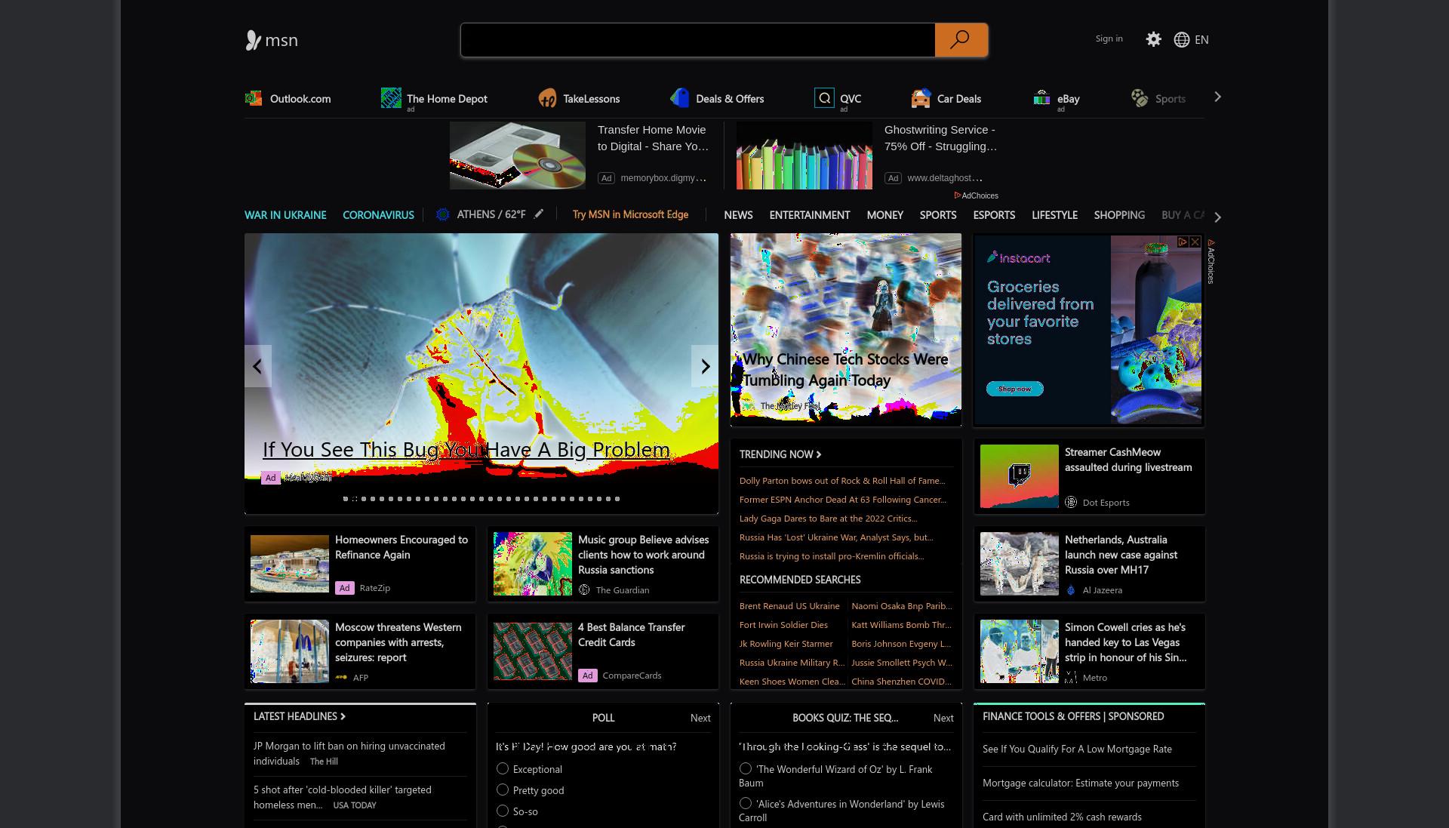Open the NEWS tab
Image resolution: width=1449 pixels, height=828 pixels.
[x=738, y=215]
